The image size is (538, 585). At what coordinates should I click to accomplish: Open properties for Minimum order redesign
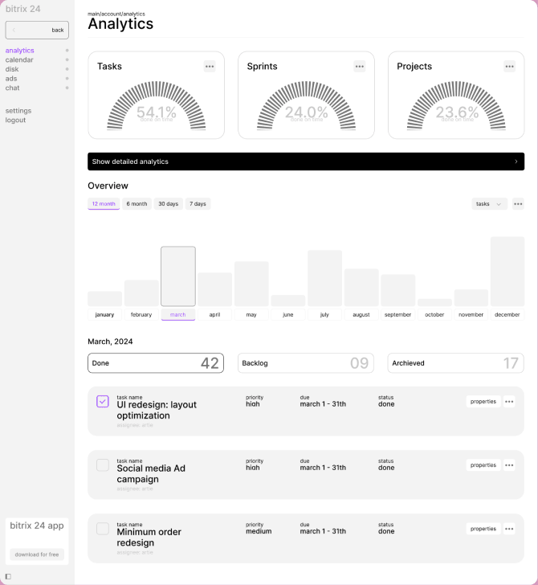coord(483,529)
